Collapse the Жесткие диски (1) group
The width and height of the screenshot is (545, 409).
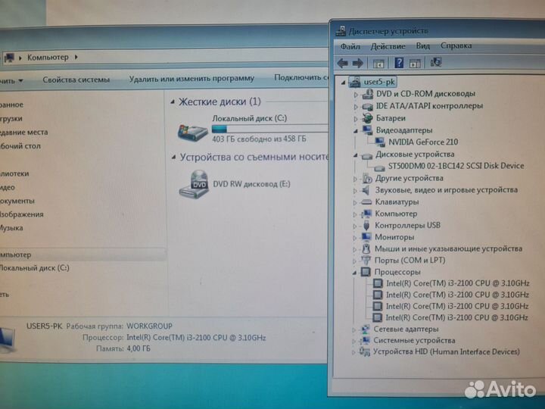(x=173, y=102)
